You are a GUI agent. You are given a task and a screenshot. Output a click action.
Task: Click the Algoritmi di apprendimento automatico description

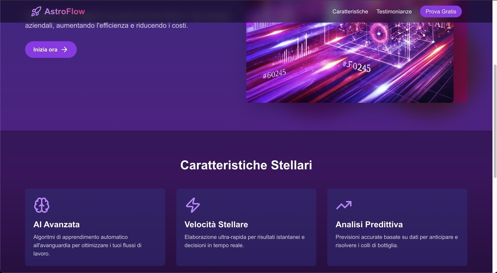click(87, 245)
